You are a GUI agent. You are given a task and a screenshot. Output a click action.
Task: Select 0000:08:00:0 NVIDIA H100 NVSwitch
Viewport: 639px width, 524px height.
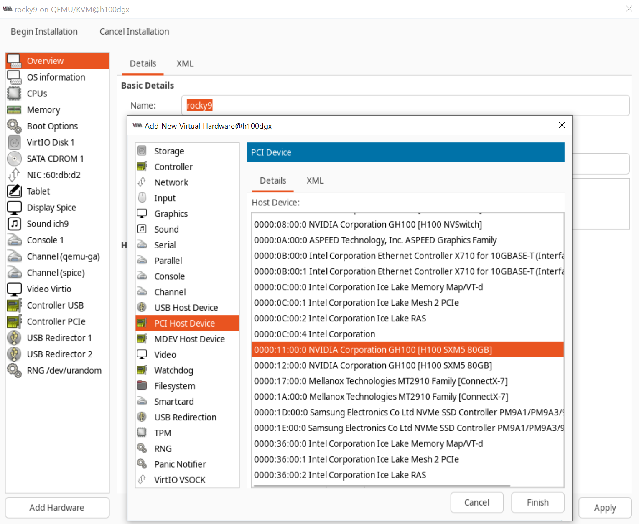click(407, 224)
